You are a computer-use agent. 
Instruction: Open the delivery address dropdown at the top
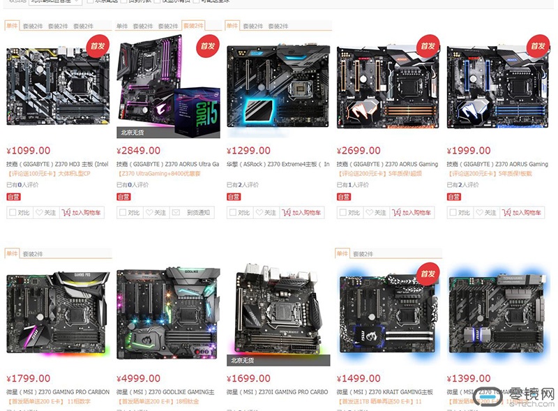point(55,1)
